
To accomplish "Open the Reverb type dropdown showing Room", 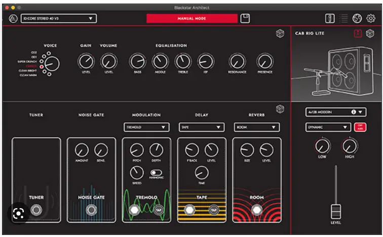I will (257, 127).
